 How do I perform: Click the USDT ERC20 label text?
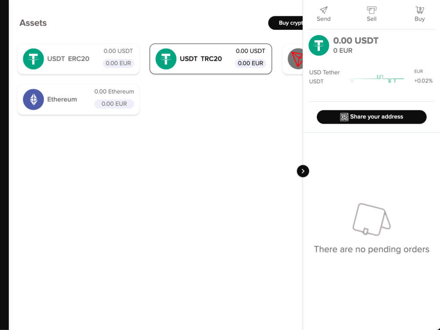(x=68, y=59)
